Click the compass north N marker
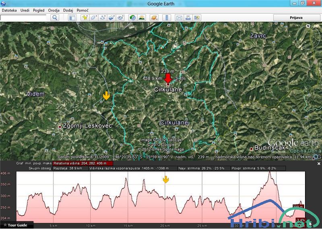The width and height of the screenshot is (322, 229). [308, 26]
